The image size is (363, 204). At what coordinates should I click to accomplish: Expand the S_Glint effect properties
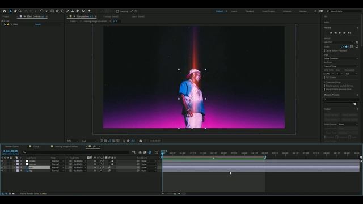[x=2, y=24]
